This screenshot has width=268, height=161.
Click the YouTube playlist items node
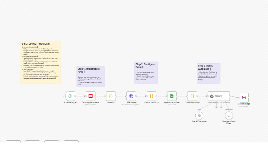91,96
